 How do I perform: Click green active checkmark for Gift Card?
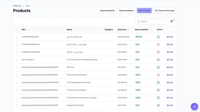[x=158, y=67]
